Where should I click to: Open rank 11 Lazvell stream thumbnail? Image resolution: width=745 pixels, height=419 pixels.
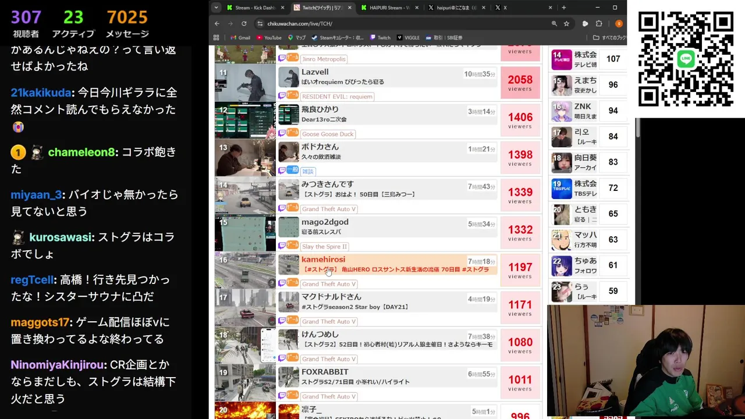point(245,83)
